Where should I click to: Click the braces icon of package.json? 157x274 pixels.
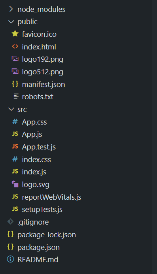(11, 247)
